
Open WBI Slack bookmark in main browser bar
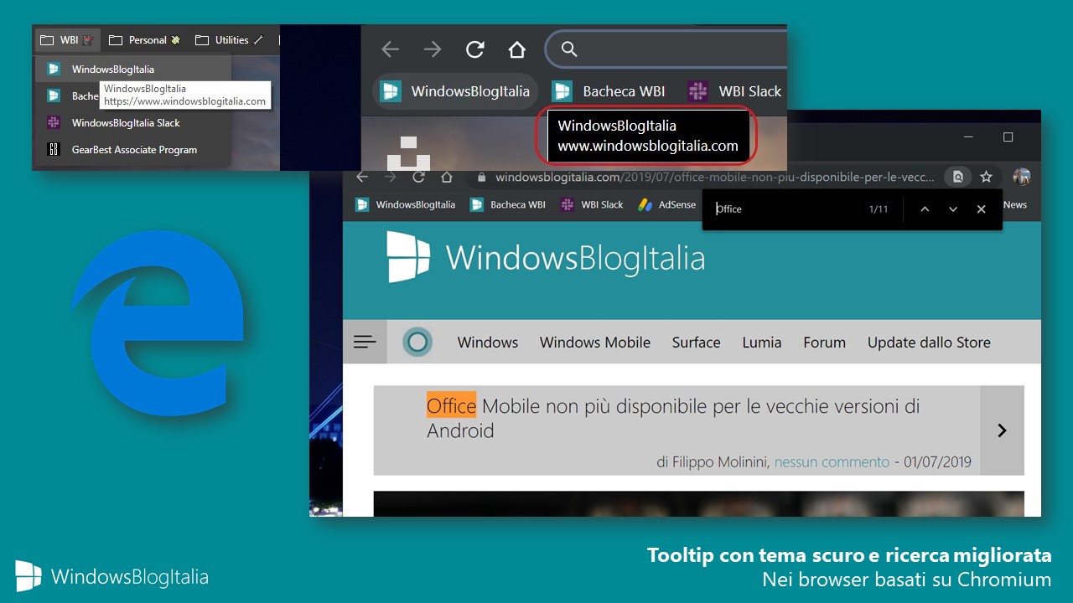coord(593,204)
